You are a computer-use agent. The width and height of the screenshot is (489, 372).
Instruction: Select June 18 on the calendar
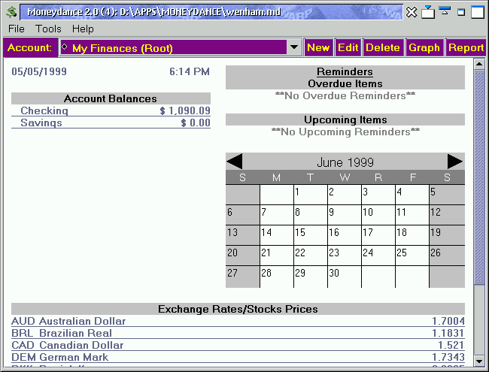point(412,235)
